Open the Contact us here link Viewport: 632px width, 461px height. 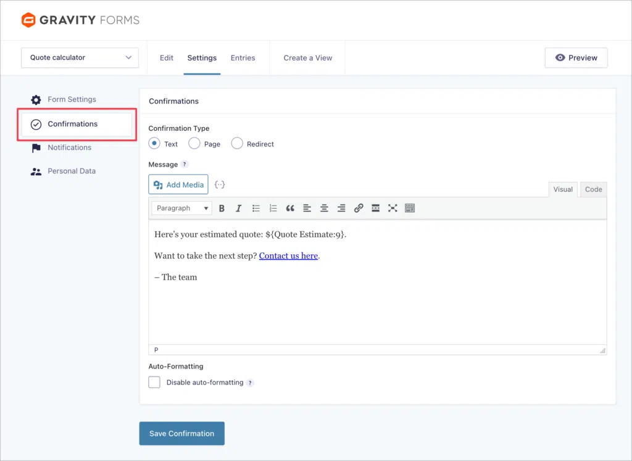coord(288,255)
